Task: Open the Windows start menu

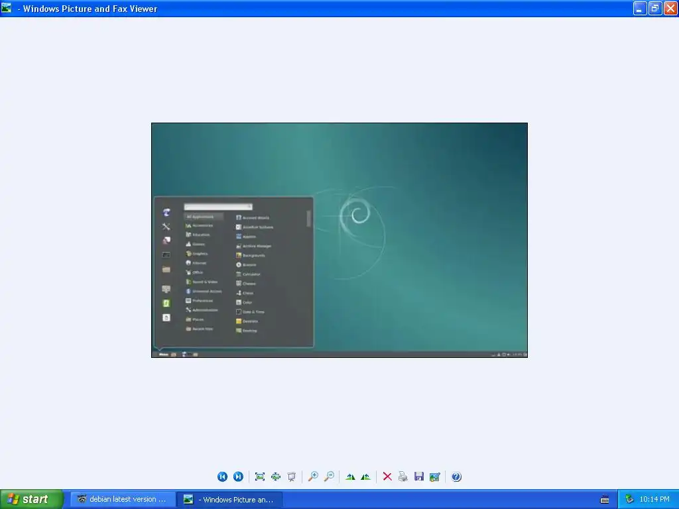Action: [x=32, y=499]
